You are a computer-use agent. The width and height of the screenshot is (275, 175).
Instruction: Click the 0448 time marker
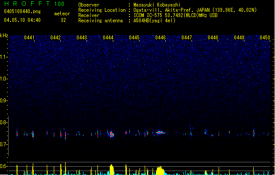[213, 38]
